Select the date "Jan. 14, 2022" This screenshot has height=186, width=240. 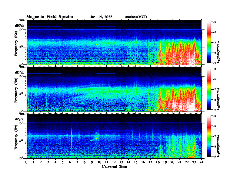101,17
